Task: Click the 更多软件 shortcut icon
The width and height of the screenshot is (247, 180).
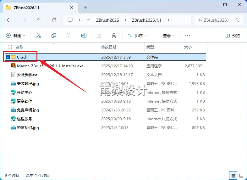Action: (x=13, y=101)
